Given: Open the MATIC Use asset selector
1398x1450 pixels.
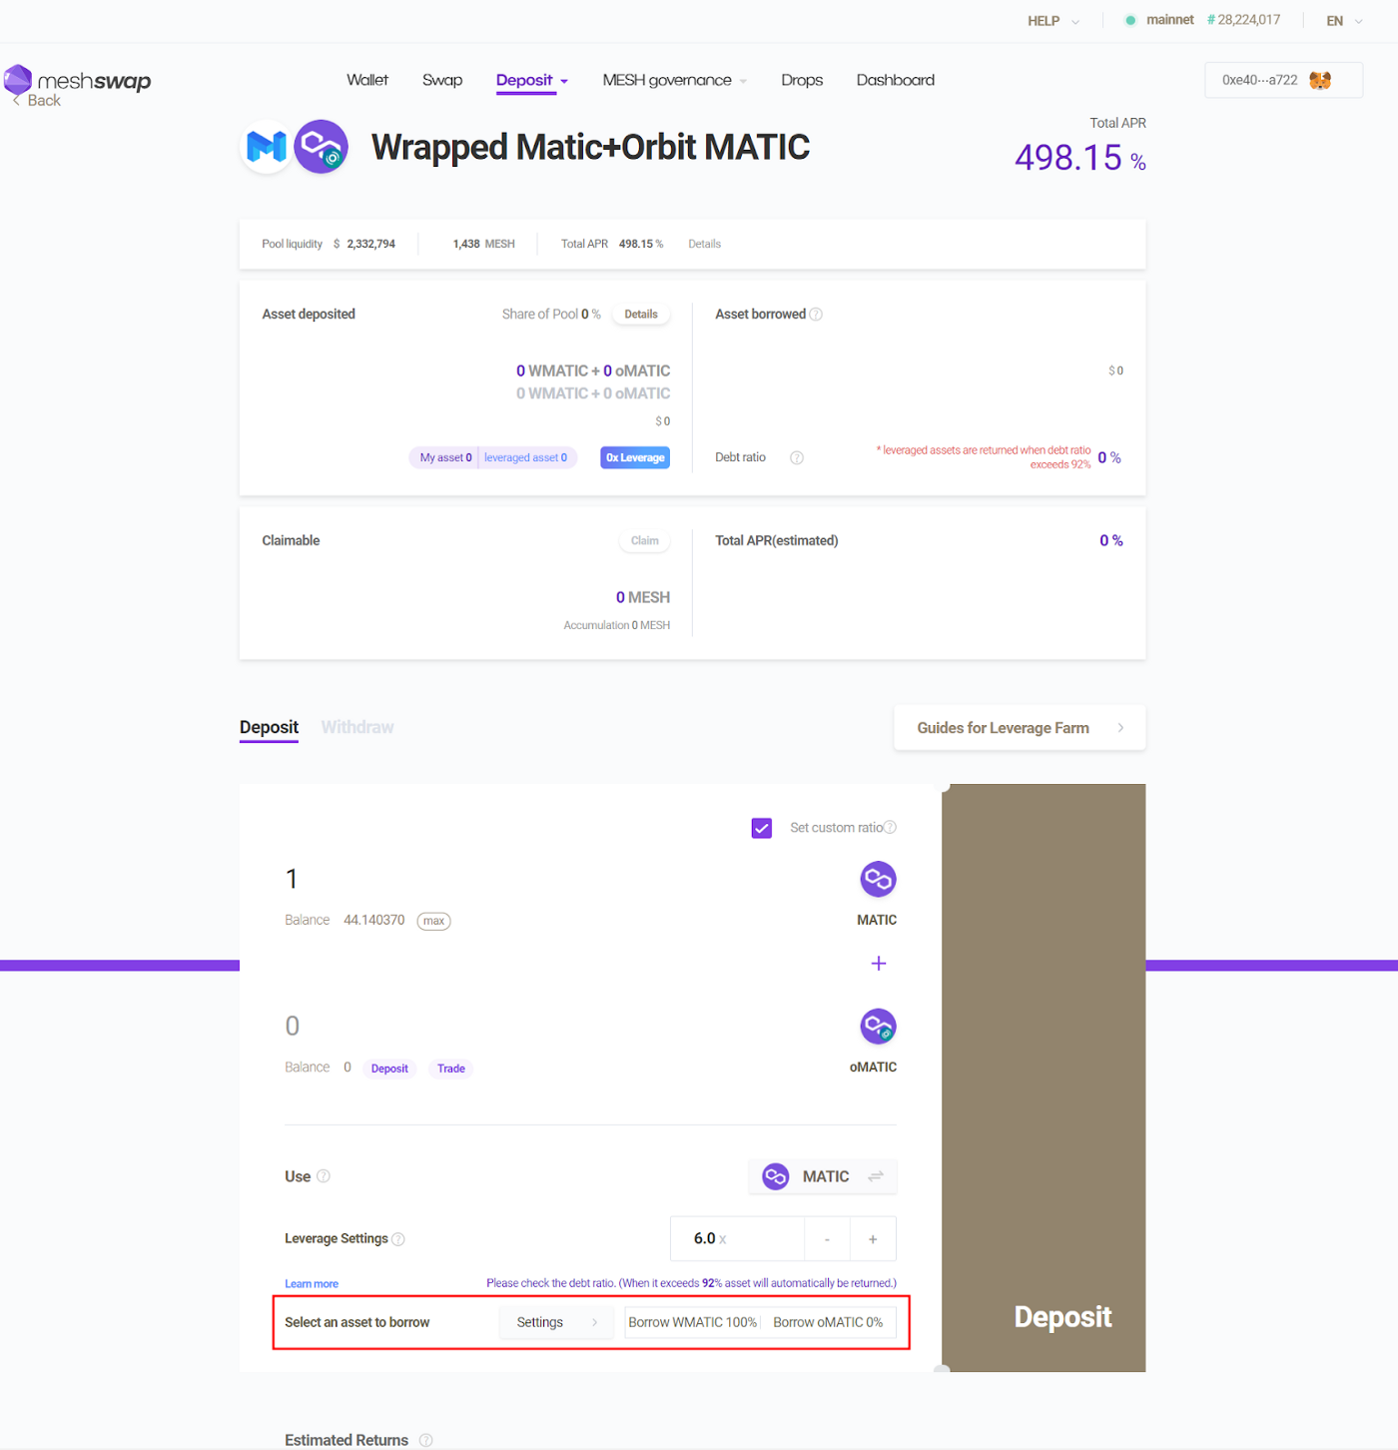Looking at the screenshot, I should (x=823, y=1176).
